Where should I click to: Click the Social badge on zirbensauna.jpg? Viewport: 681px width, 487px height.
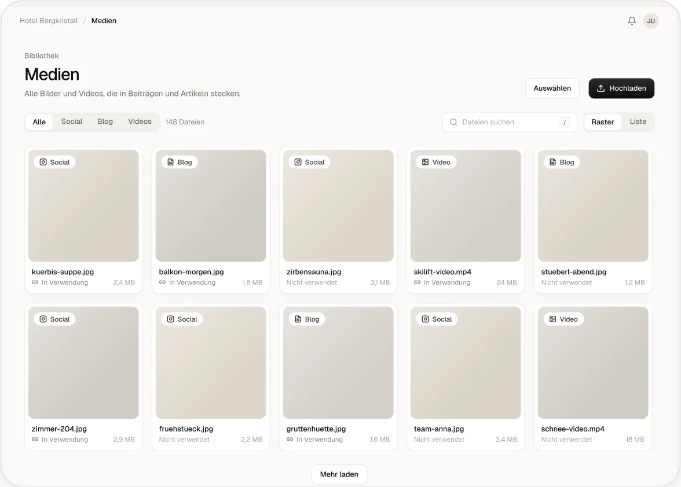tap(310, 162)
